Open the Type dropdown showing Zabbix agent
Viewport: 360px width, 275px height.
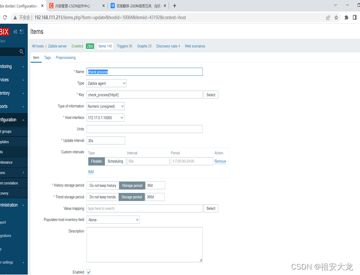tap(106, 83)
